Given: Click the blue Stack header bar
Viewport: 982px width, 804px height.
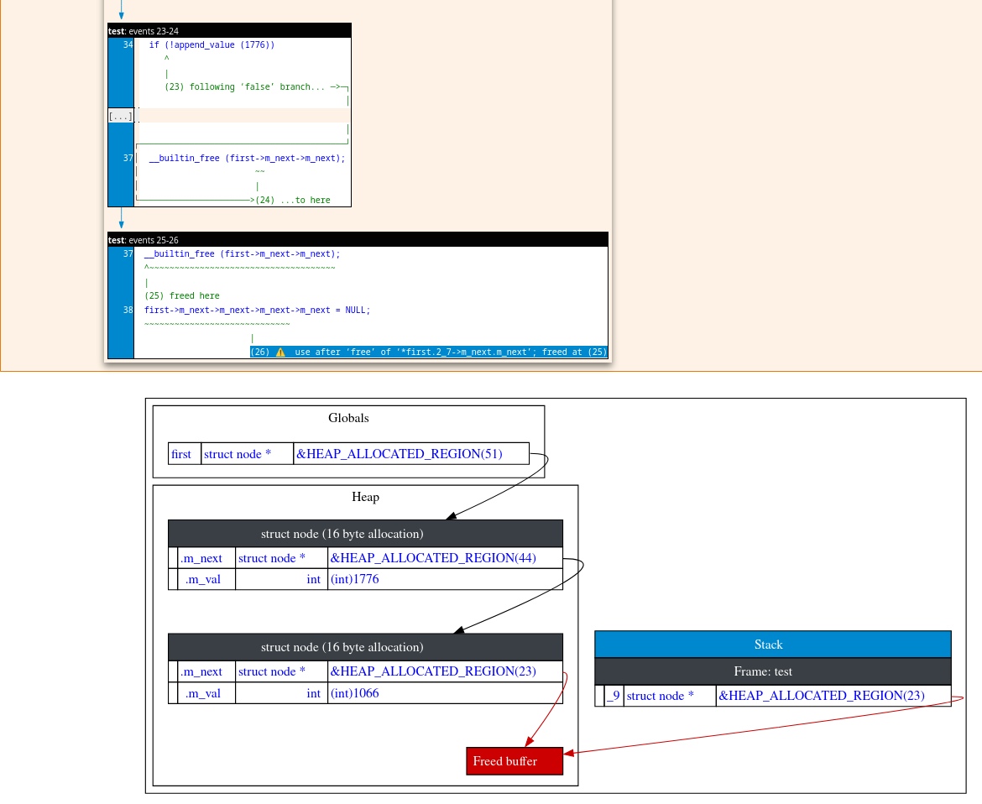Looking at the screenshot, I should [x=768, y=644].
